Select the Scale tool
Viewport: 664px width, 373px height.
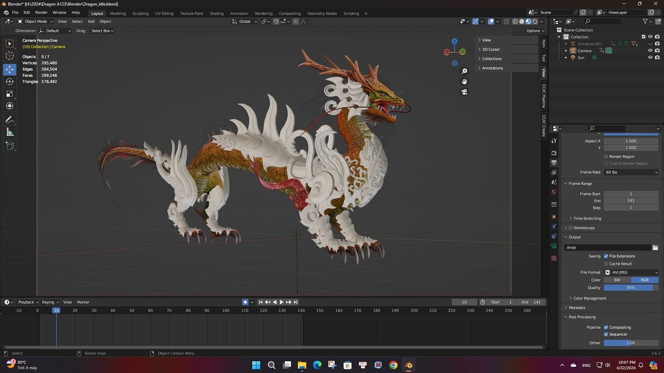(x=10, y=94)
